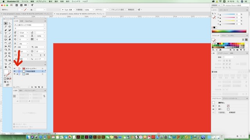Select the Selection (black arrow) tool
This screenshot has height=140, width=250.
pyautogui.click(x=6, y=23)
